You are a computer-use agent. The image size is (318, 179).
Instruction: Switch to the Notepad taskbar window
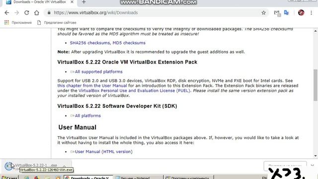click(138, 178)
